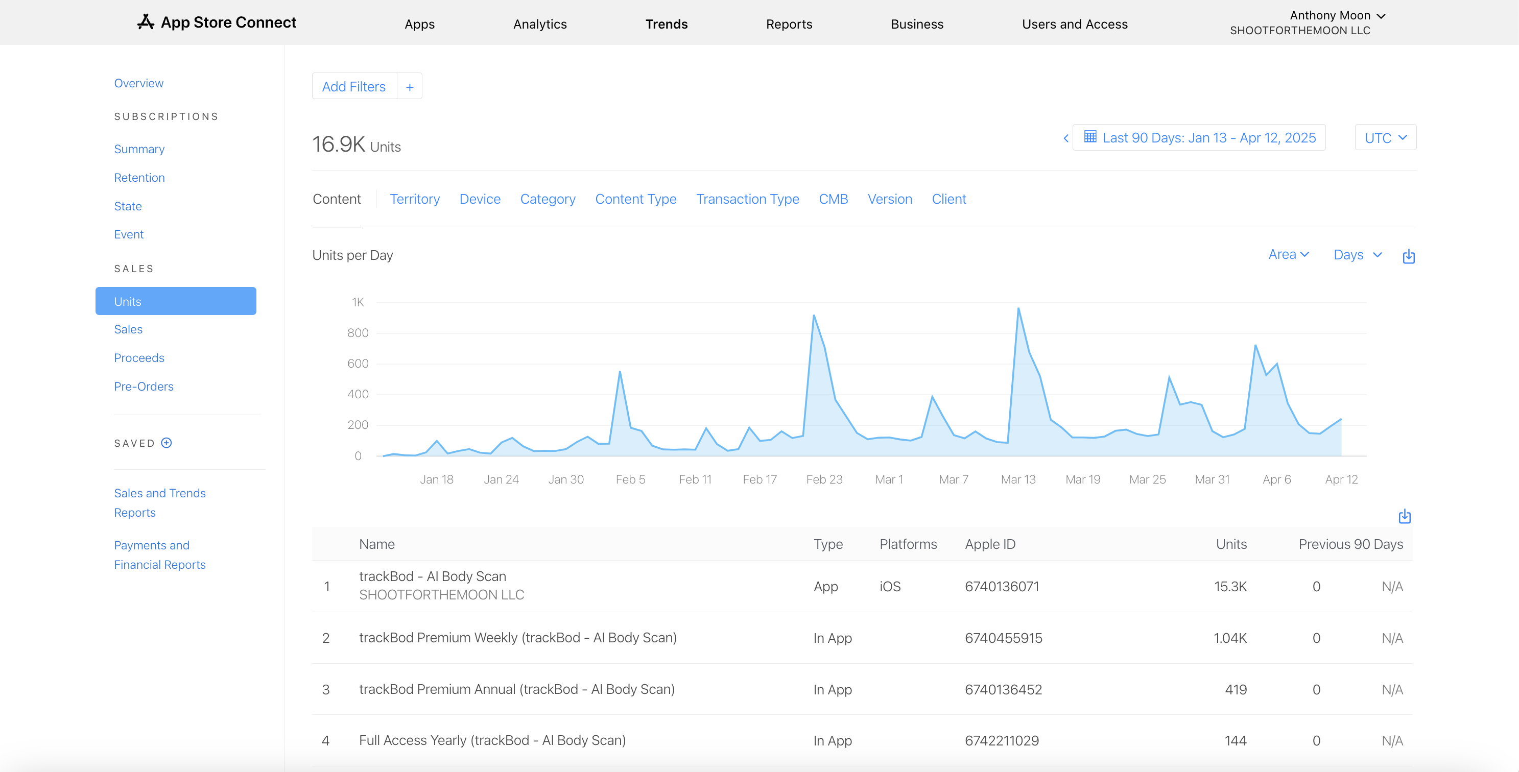Select Units in the Sales sidebar

tap(176, 301)
